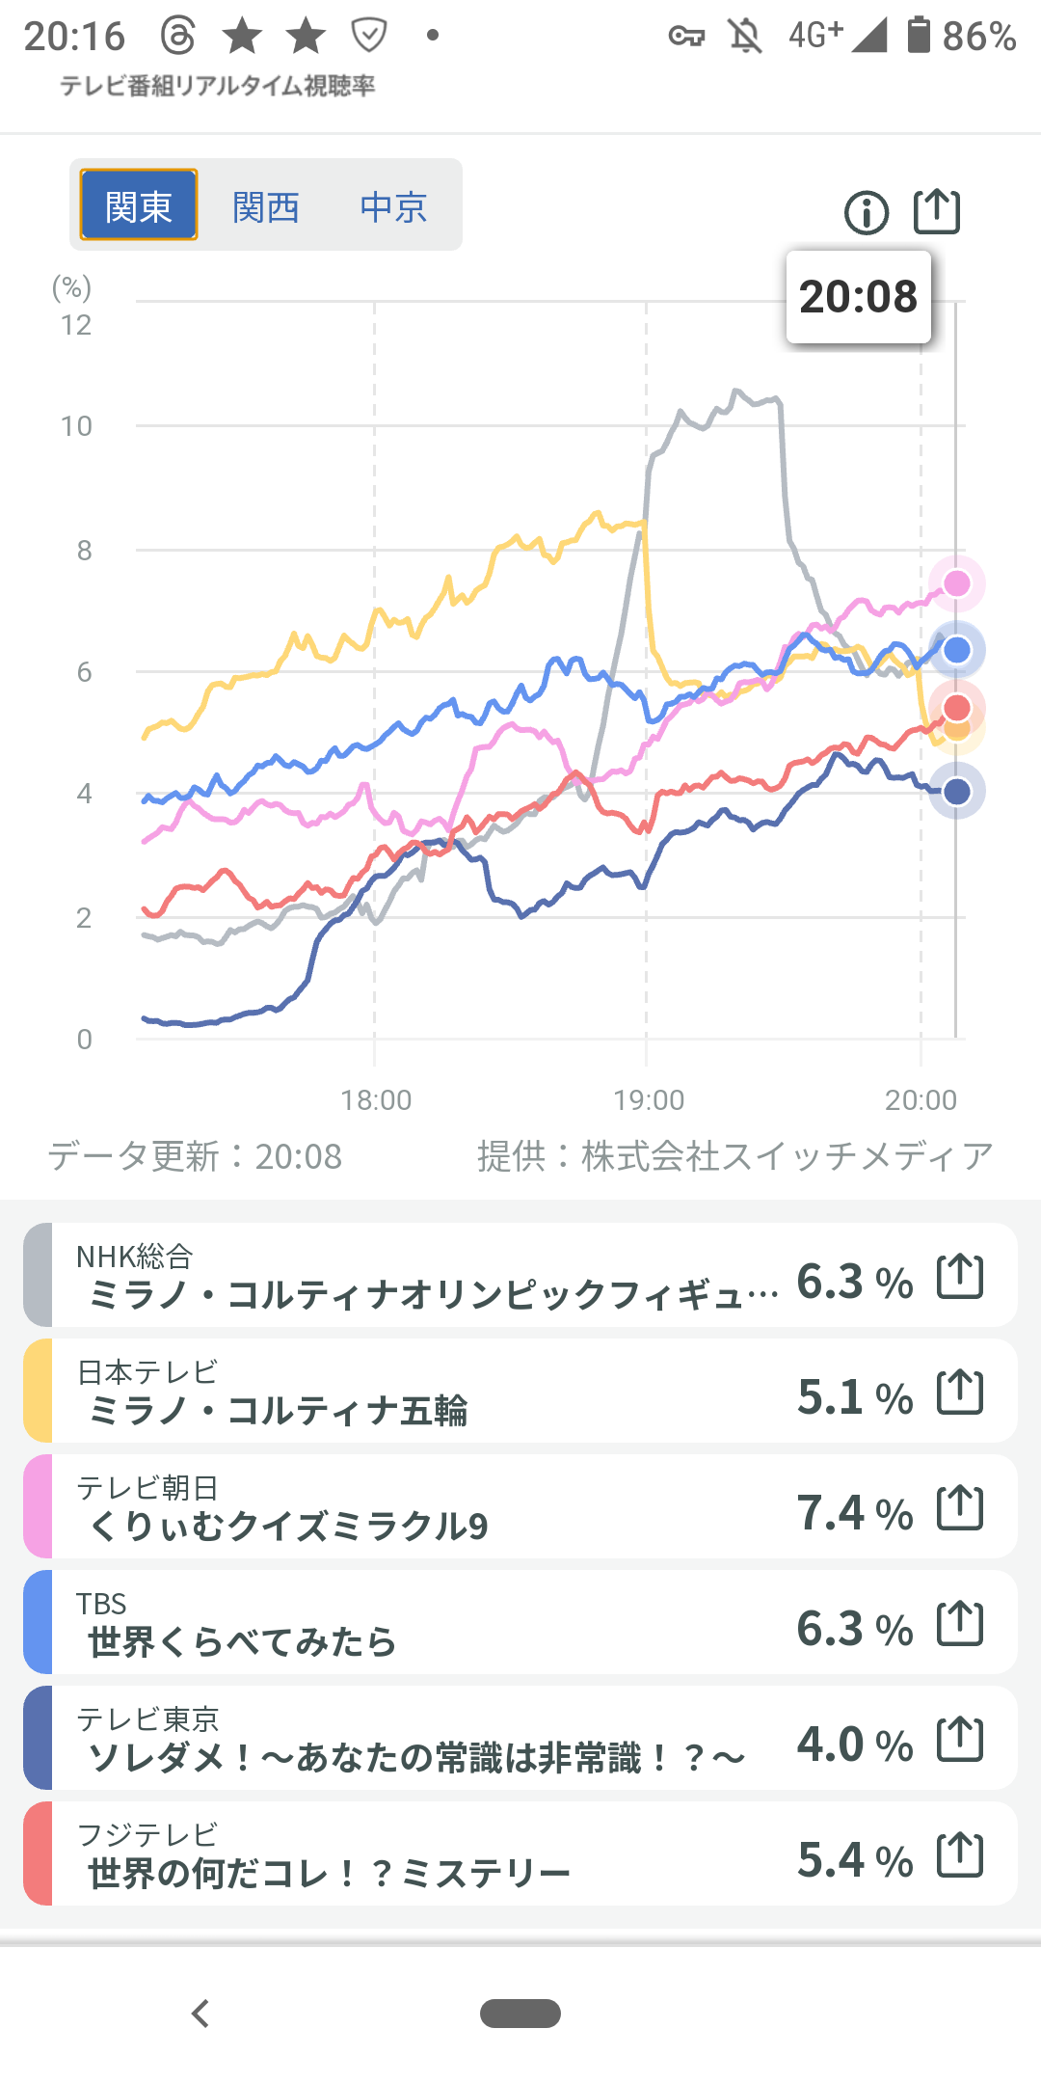Tap the dark blue テレビ東京 chart point

pyautogui.click(x=956, y=792)
